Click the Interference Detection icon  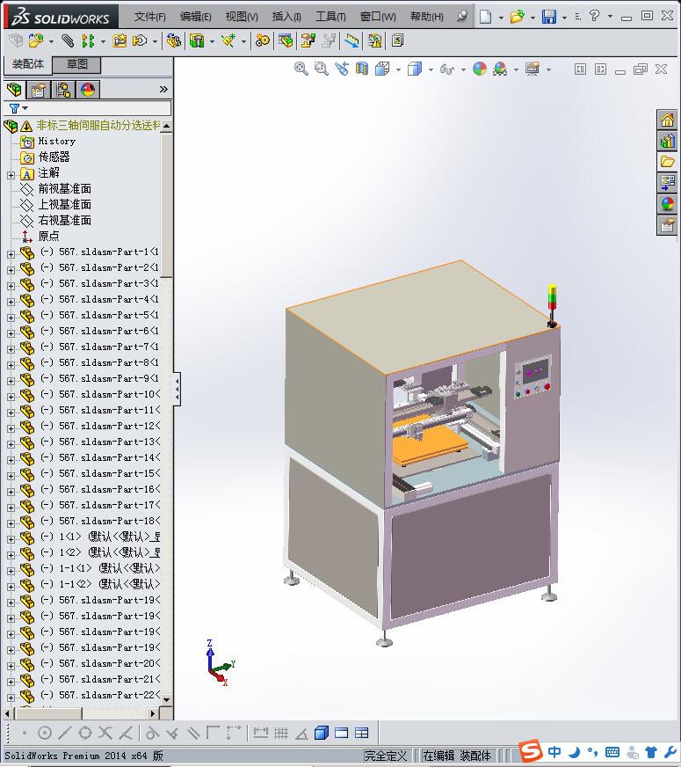pyautogui.click(x=374, y=40)
